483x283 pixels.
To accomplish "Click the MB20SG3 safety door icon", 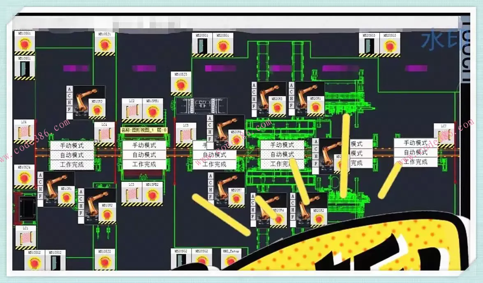I will 369,45.
